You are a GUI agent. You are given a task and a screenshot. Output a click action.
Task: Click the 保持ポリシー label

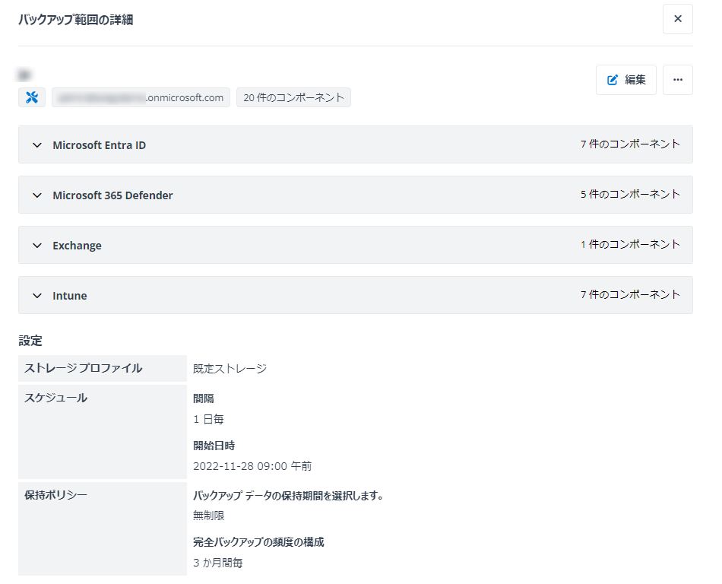click(55, 495)
